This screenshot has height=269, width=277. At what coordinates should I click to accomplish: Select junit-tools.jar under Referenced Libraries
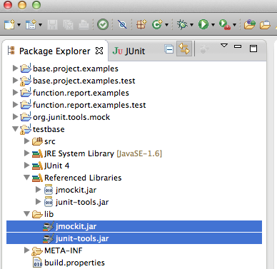pos(82,202)
